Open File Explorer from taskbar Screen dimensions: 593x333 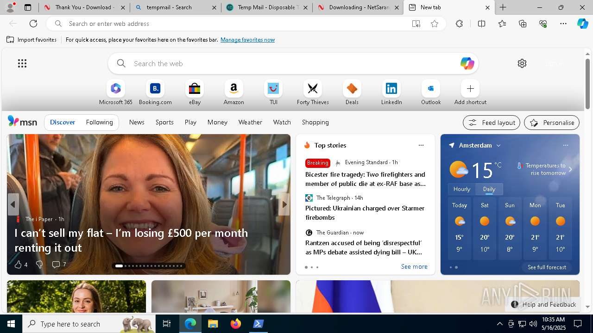coord(213,324)
